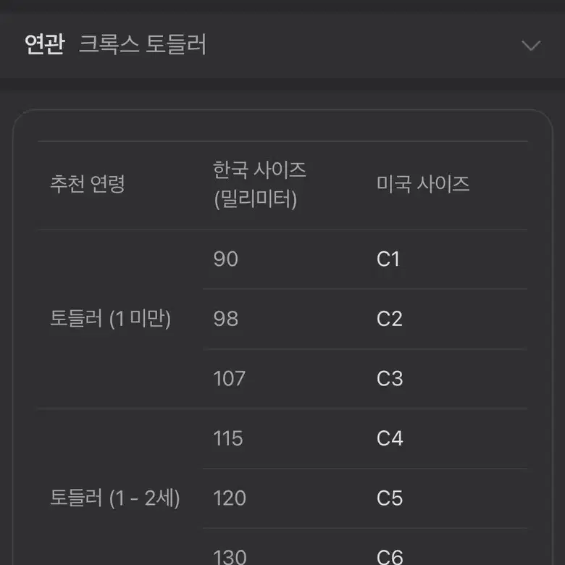Click the C3 US size cell

(390, 378)
